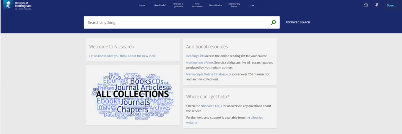The width and height of the screenshot is (402, 134).
Task: Go to the Home menu item
Action: click(142, 5)
